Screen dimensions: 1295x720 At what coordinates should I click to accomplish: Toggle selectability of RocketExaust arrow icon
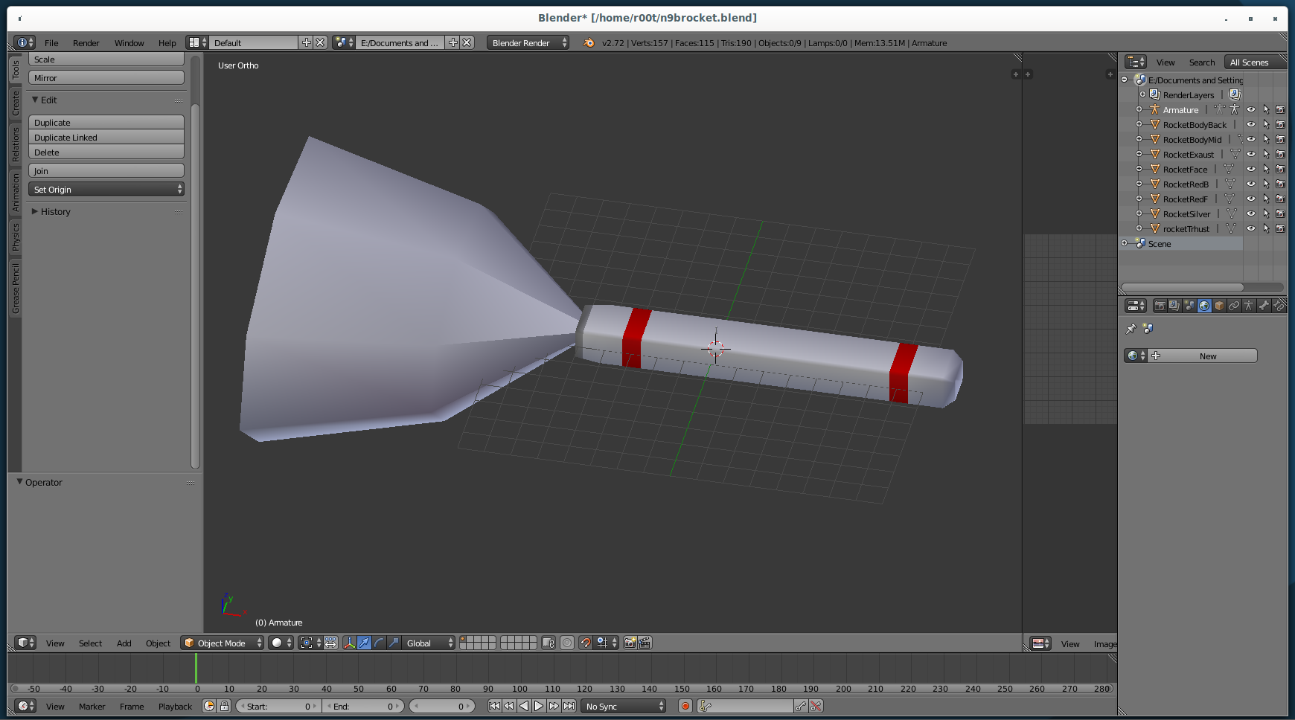[x=1266, y=154]
